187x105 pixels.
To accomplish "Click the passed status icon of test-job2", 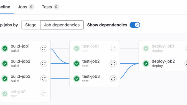I will (x=77, y=64).
